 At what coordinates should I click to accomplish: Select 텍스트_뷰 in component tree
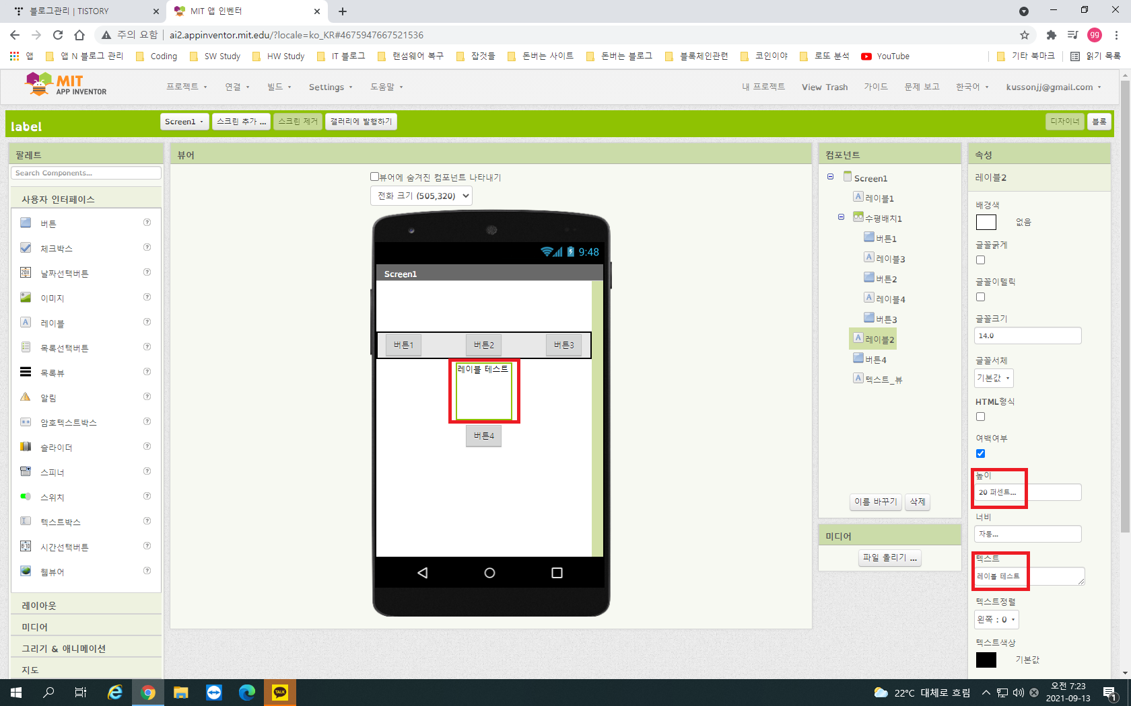tap(883, 379)
